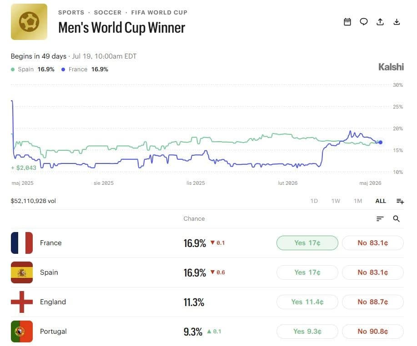417x346 pixels.
Task: Toggle France series in chart legend
Action: 85,69
